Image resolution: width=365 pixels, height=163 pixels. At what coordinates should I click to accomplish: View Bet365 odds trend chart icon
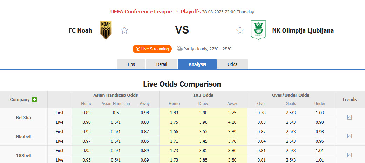349,117
